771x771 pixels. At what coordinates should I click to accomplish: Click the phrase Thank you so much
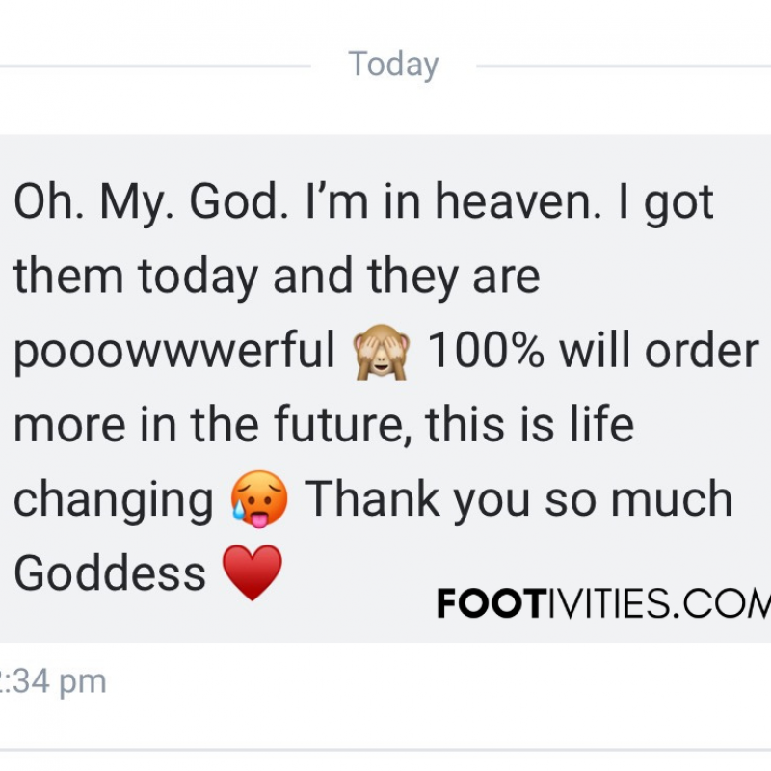coord(518,500)
